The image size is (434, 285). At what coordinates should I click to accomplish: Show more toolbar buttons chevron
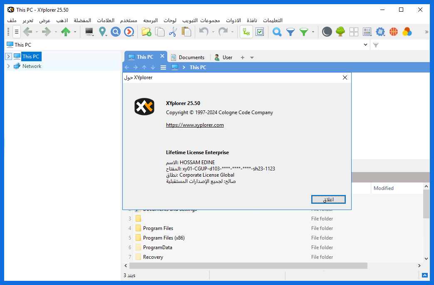pos(427,32)
